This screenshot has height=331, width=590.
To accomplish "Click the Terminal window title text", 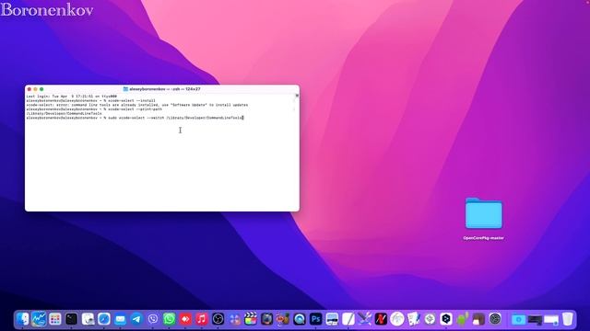I will [165, 89].
